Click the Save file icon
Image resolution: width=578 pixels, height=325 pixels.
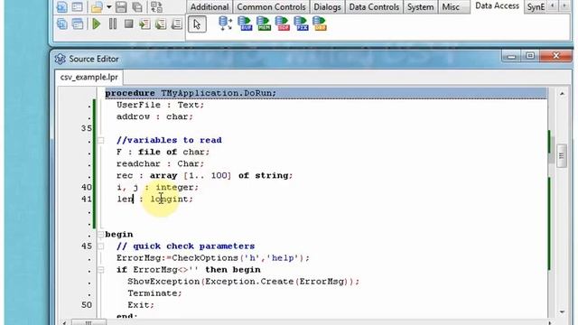(x=121, y=6)
